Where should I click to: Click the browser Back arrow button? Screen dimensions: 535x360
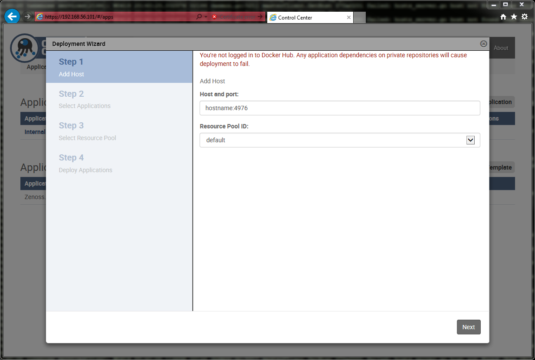[x=12, y=16]
